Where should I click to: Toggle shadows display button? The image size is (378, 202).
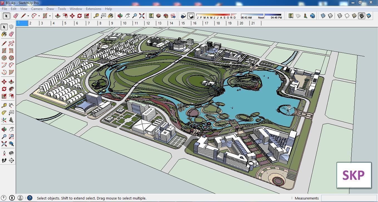pyautogui.click(x=191, y=16)
